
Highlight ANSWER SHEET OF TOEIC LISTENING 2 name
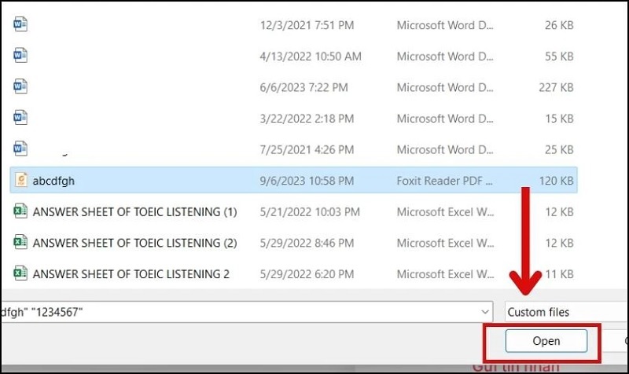131,273
